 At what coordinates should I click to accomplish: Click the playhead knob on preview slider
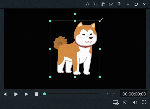pos(44,94)
